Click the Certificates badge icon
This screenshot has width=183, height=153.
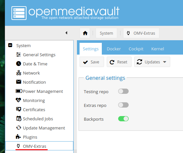coord(18,109)
